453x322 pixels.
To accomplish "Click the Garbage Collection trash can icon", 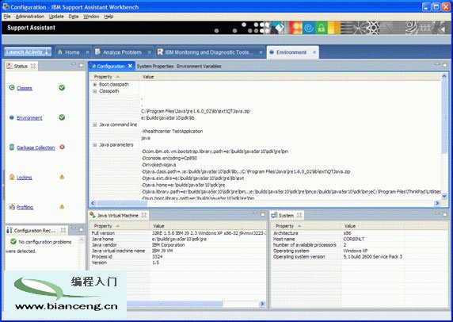I will pos(12,147).
